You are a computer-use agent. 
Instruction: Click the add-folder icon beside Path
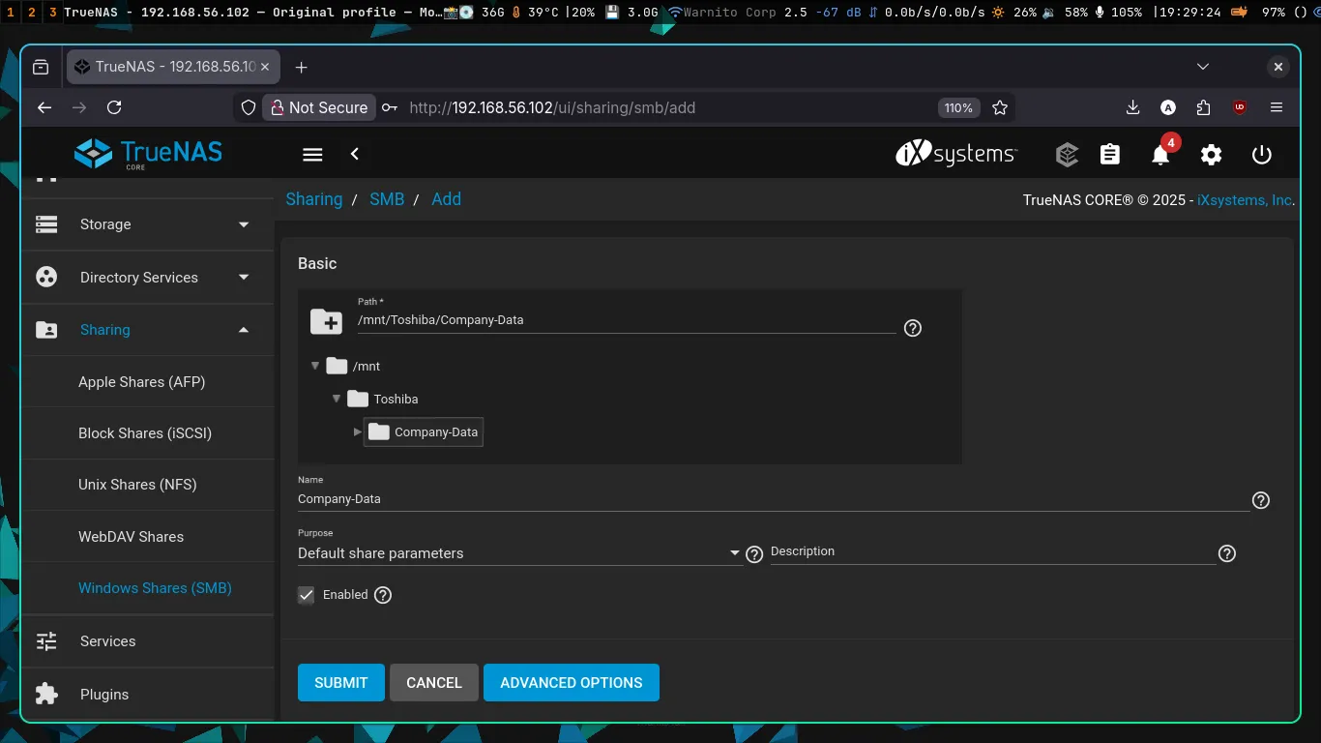(x=326, y=321)
